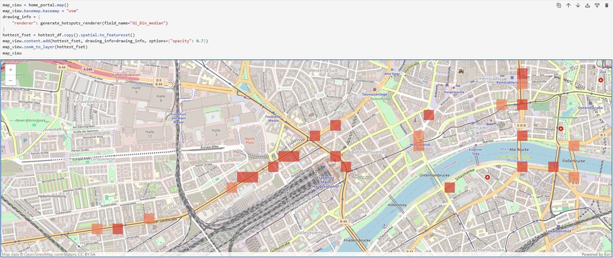The image size is (613, 258).
Task: Open the Powered by Esri link
Action: click(596, 254)
